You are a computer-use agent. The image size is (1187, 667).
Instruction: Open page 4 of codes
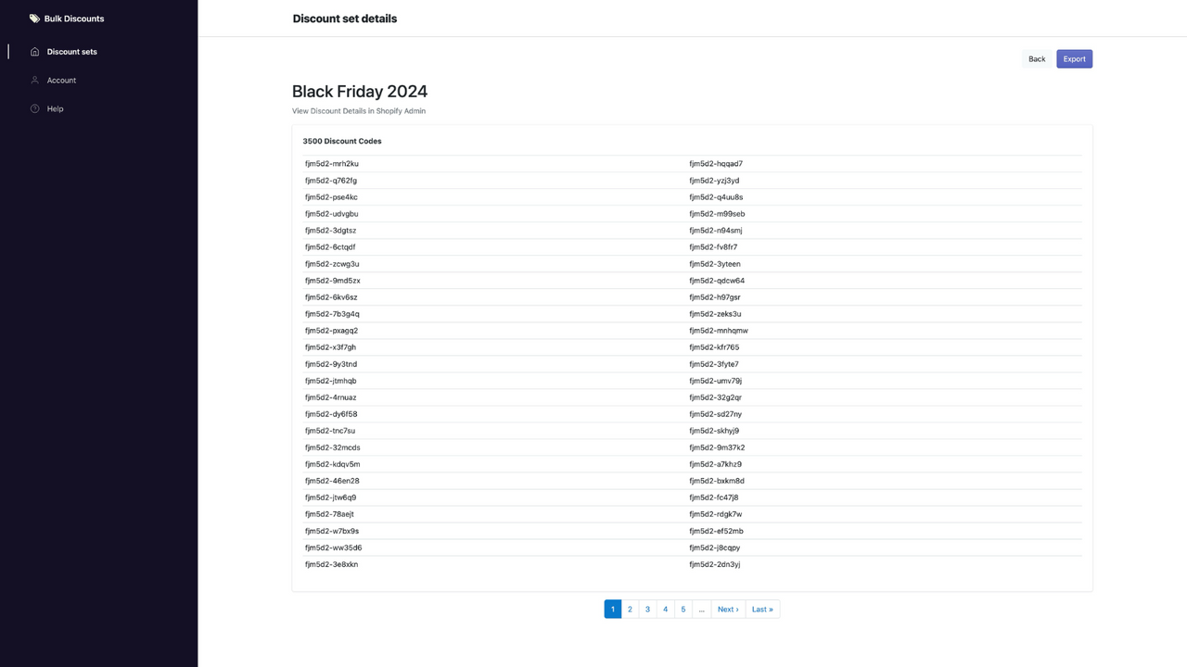click(x=665, y=609)
